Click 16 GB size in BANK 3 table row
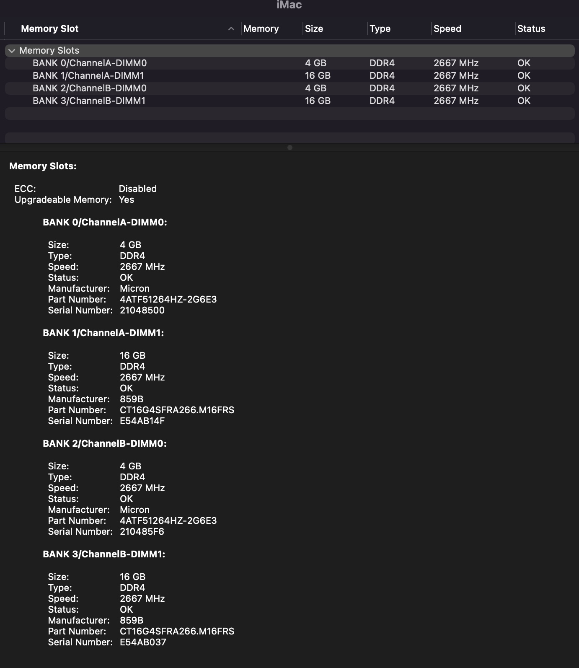The height and width of the screenshot is (668, 579). point(318,101)
